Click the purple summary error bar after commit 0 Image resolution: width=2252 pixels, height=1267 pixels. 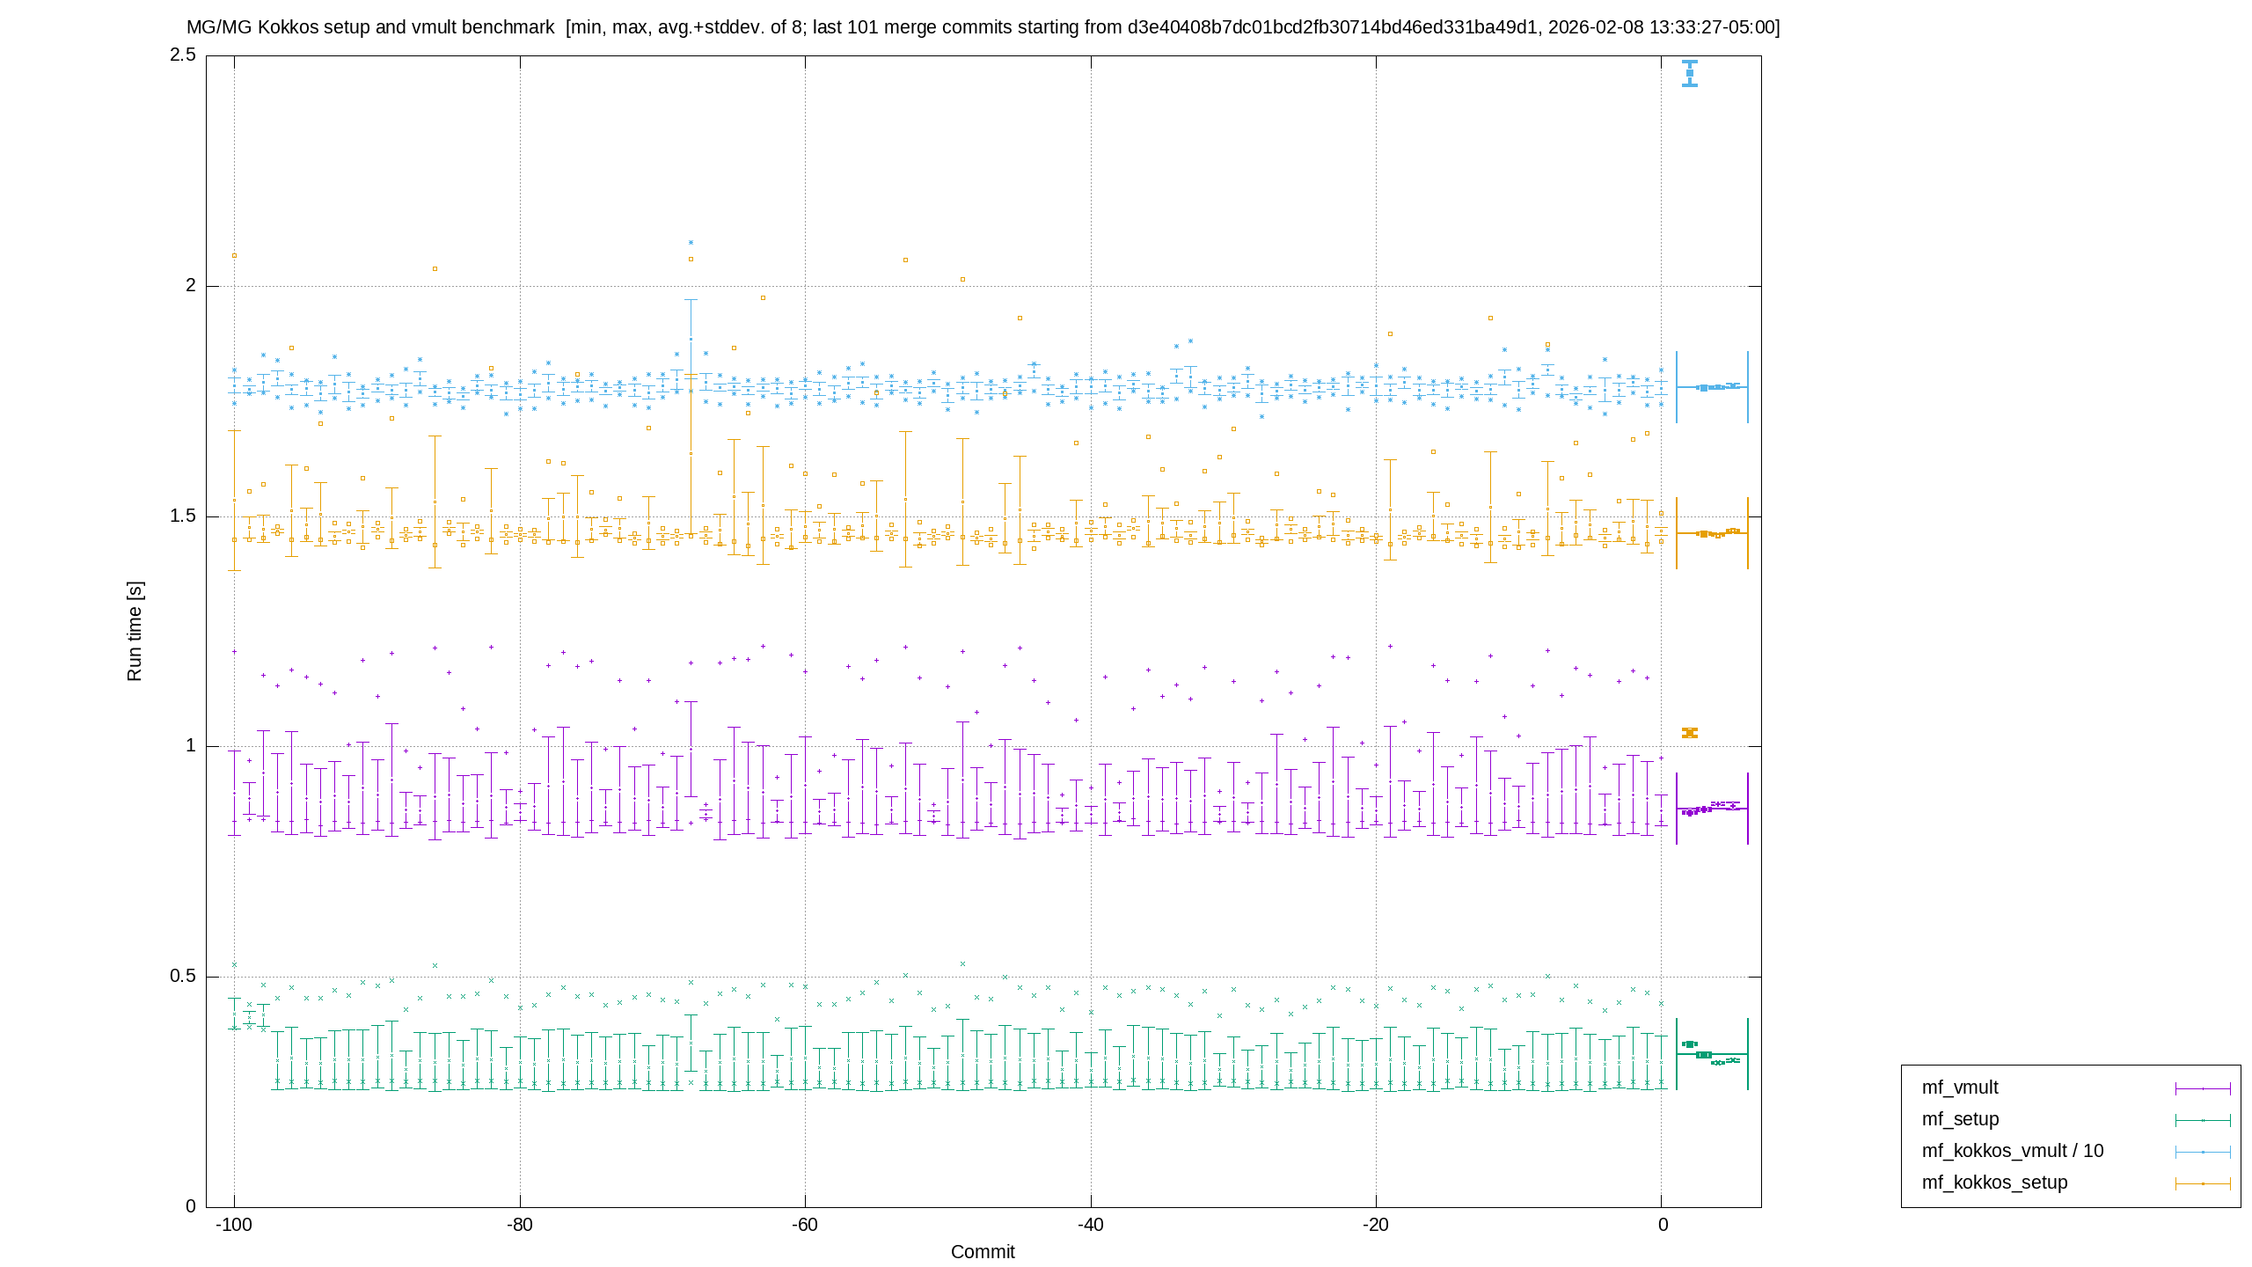(x=1712, y=809)
